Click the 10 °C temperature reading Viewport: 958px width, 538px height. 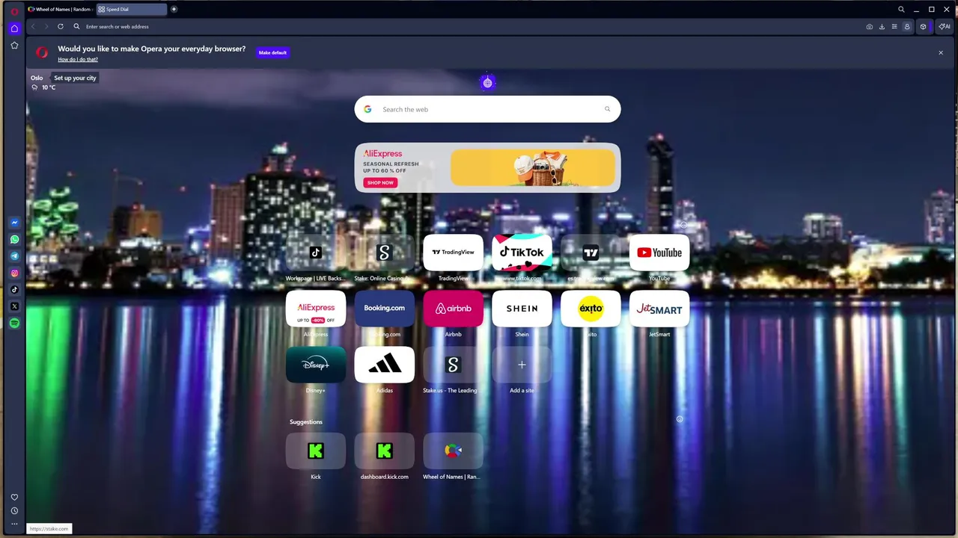[x=49, y=87]
